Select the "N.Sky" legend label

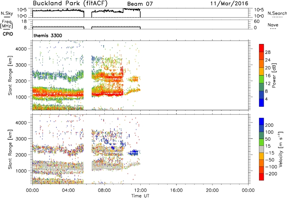click(7, 14)
